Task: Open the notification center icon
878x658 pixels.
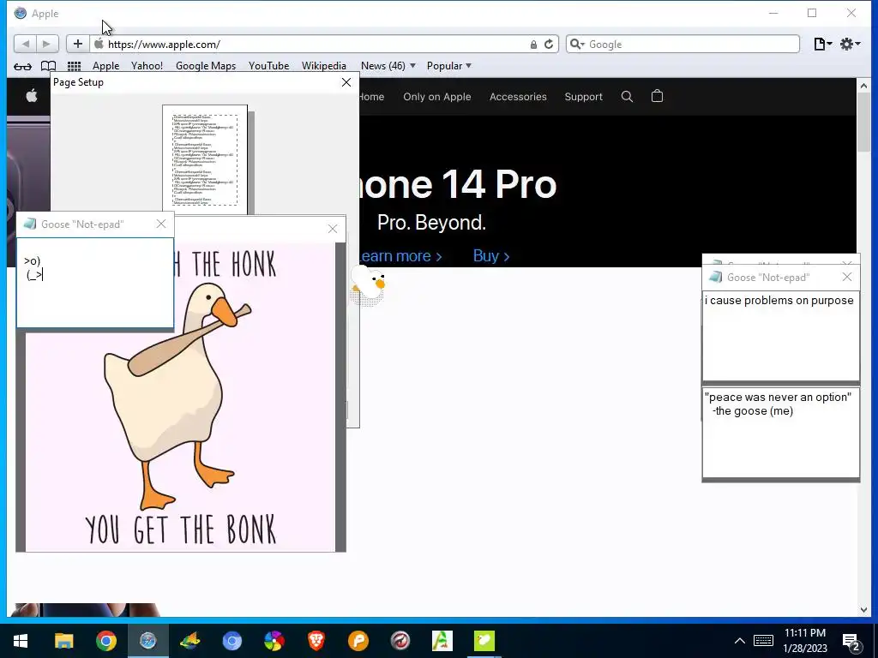Action: coord(851,642)
